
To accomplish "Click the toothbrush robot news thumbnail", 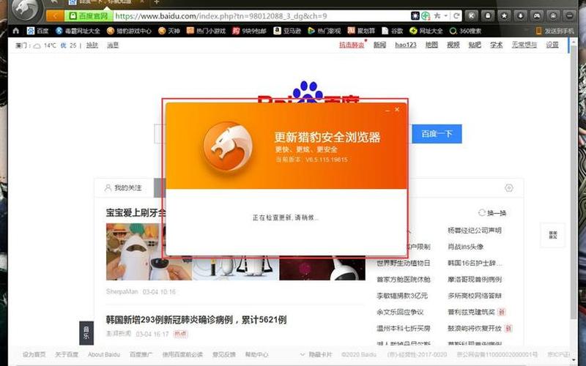I will point(149,251).
